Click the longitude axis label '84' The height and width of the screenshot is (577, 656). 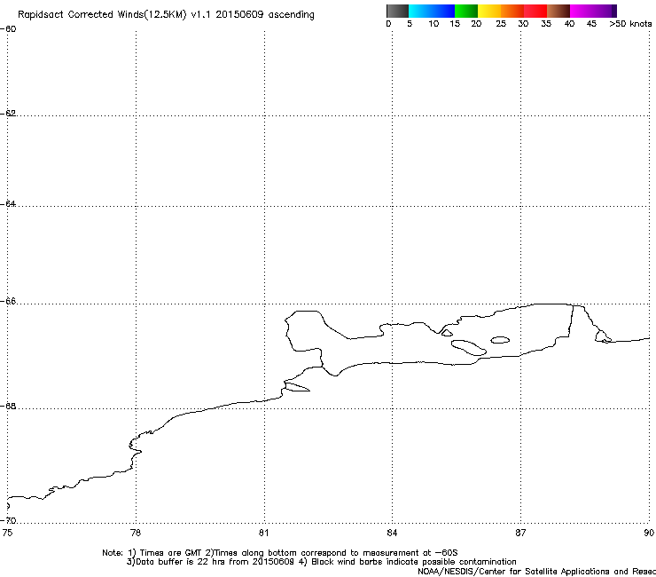[x=392, y=533]
